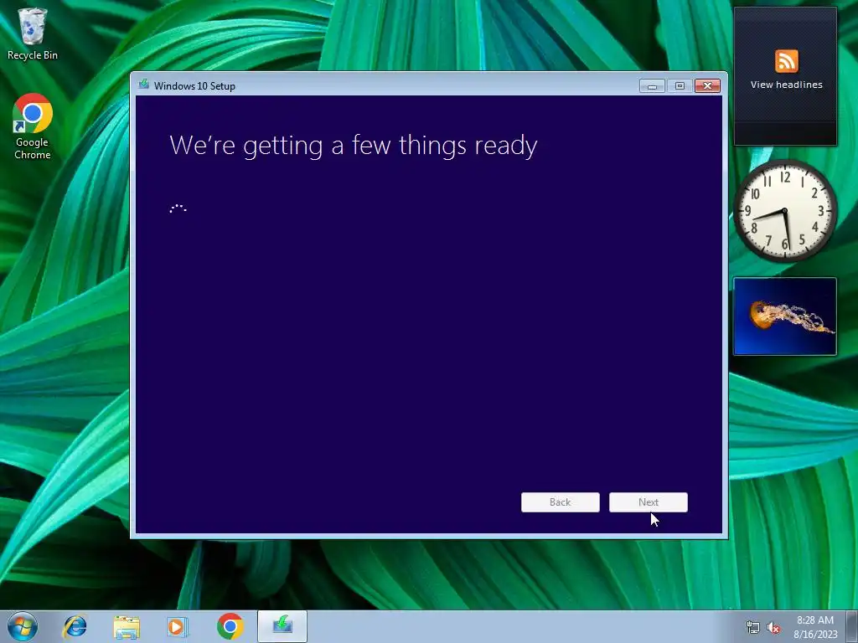Image resolution: width=858 pixels, height=643 pixels.
Task: Open Windows Media Player from the taskbar
Action: [x=178, y=626]
